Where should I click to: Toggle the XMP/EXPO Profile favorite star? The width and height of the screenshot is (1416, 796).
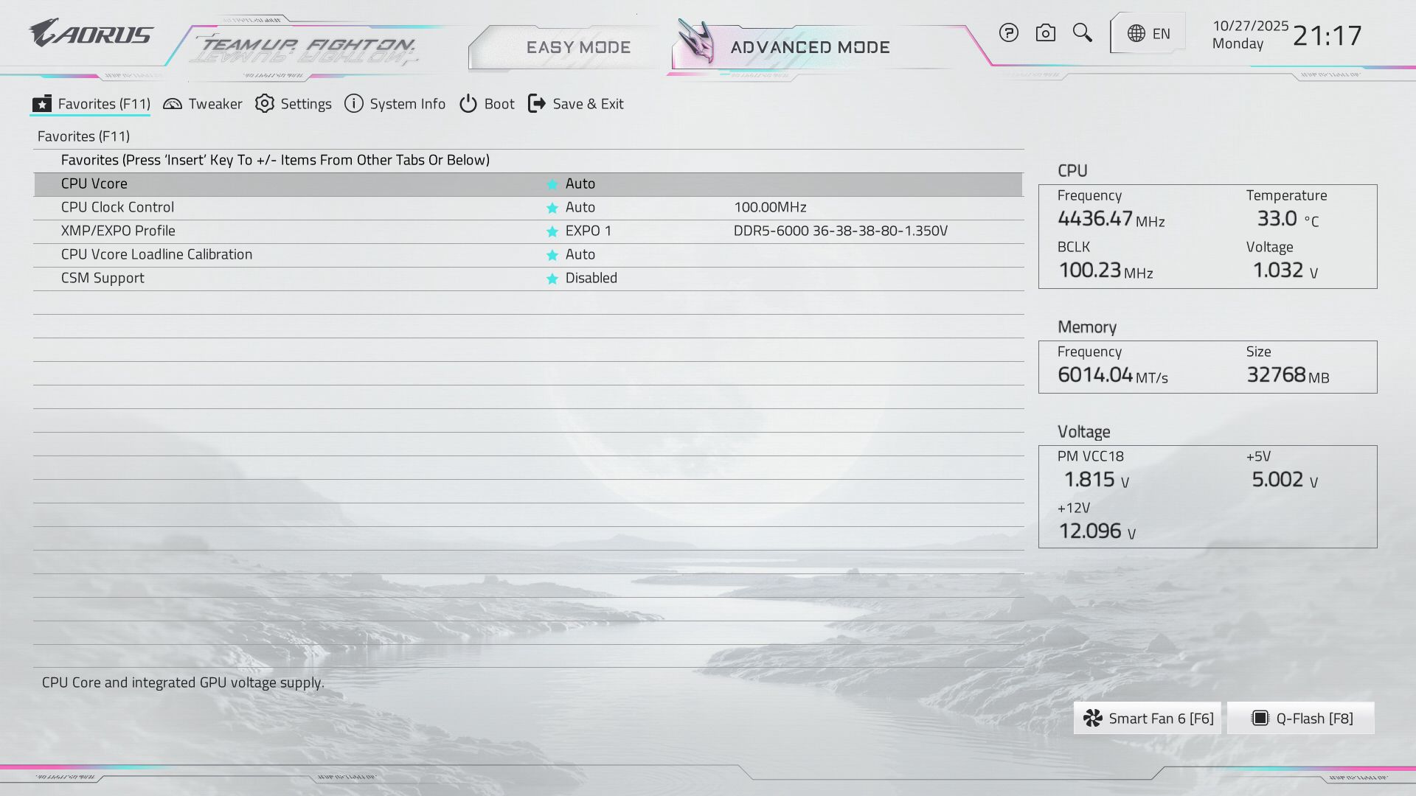pyautogui.click(x=552, y=231)
